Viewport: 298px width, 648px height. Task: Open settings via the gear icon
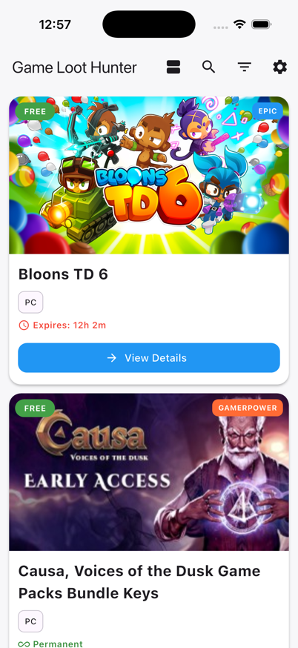coord(279,67)
